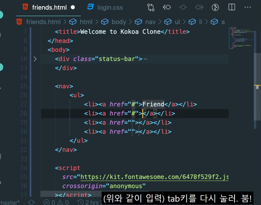Image resolution: width=261 pixels, height=205 pixels.
Task: Click the closing ul tag on line 31
Action: (x=79, y=141)
